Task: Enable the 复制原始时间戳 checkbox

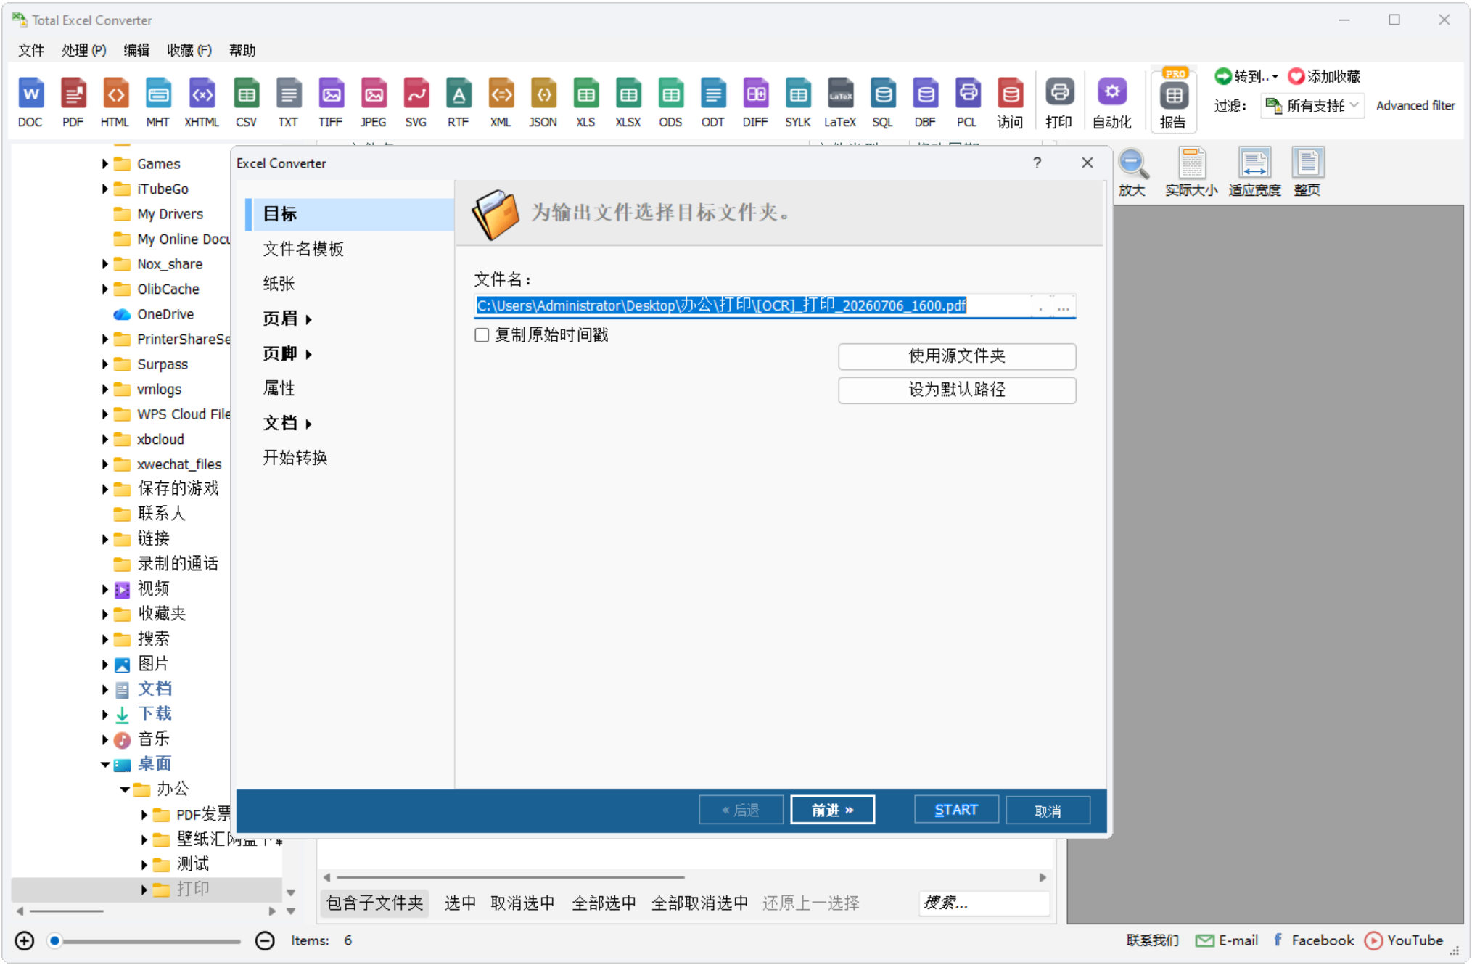Action: tap(482, 335)
